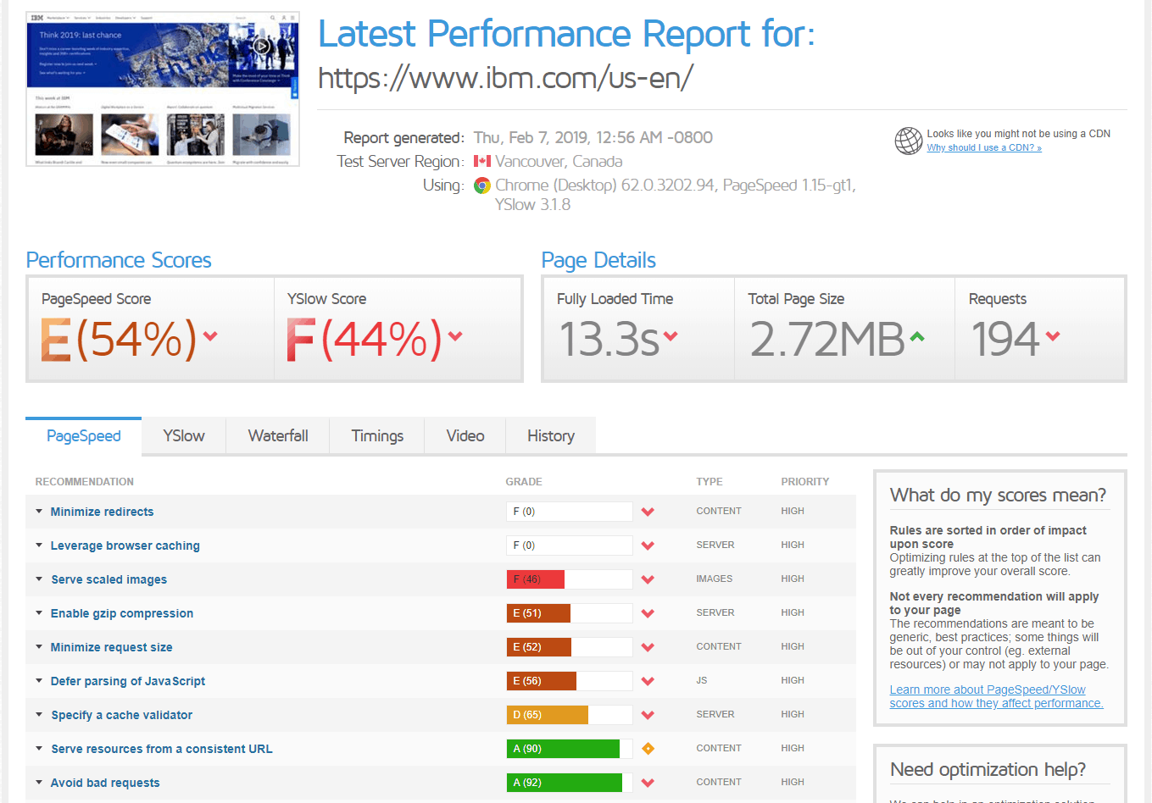Click red chevron in Defer parsing JavaScript row
Screen dimensions: 1152x803
click(x=648, y=681)
